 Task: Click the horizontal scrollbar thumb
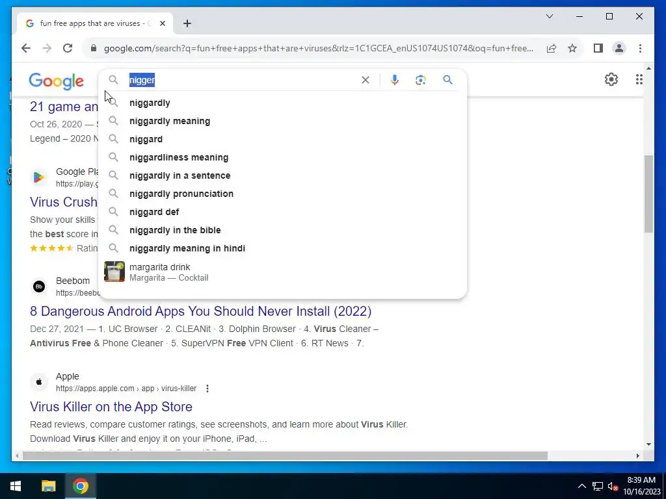click(285, 455)
